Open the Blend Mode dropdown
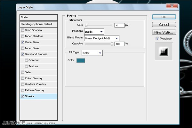Viewport: 192px width, 128px height. pyautogui.click(x=102, y=38)
